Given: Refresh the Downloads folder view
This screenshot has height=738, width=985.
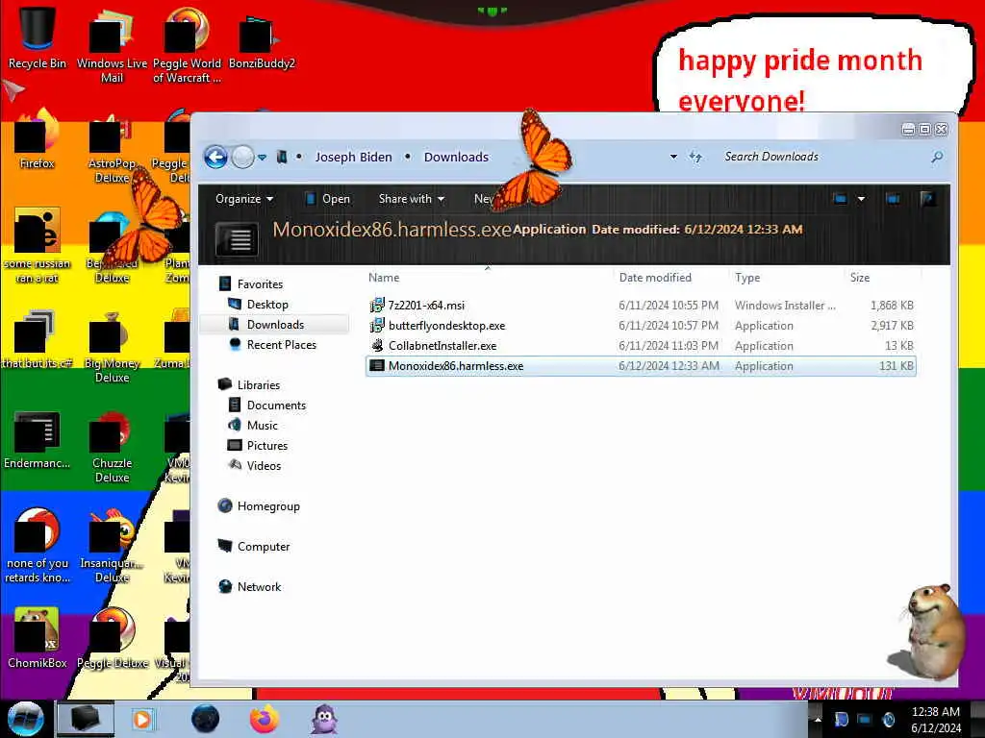Looking at the screenshot, I should tap(695, 157).
